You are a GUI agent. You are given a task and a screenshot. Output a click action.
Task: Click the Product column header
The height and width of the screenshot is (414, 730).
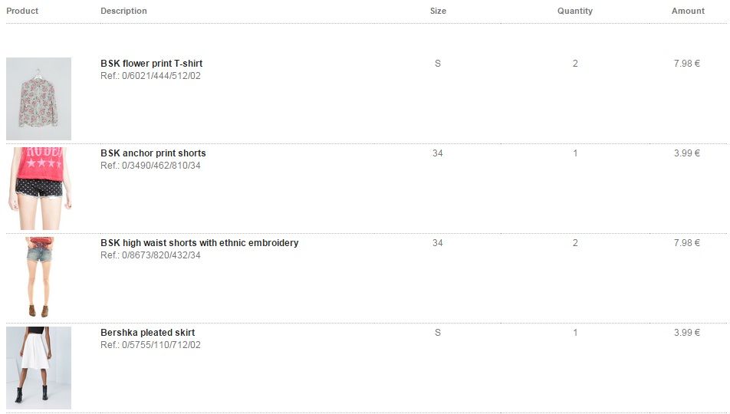(22, 11)
